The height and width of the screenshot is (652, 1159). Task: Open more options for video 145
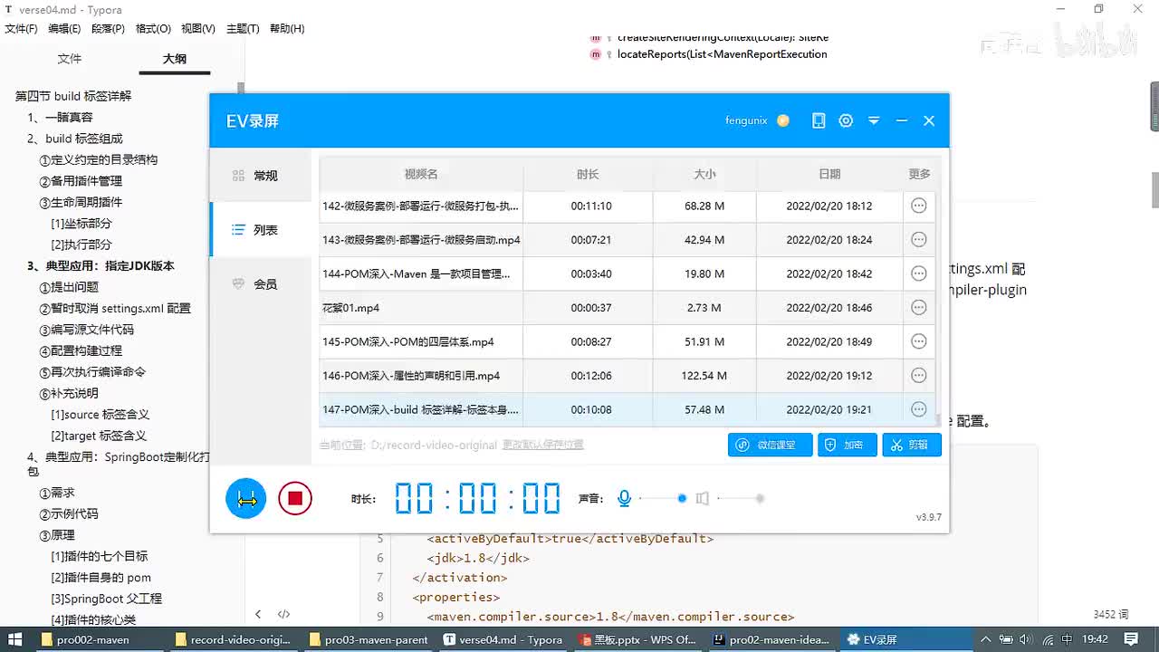tap(918, 341)
